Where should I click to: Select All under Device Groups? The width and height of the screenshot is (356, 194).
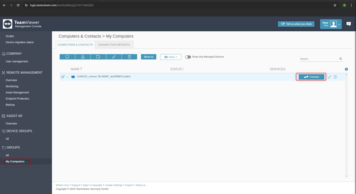click(x=7, y=139)
